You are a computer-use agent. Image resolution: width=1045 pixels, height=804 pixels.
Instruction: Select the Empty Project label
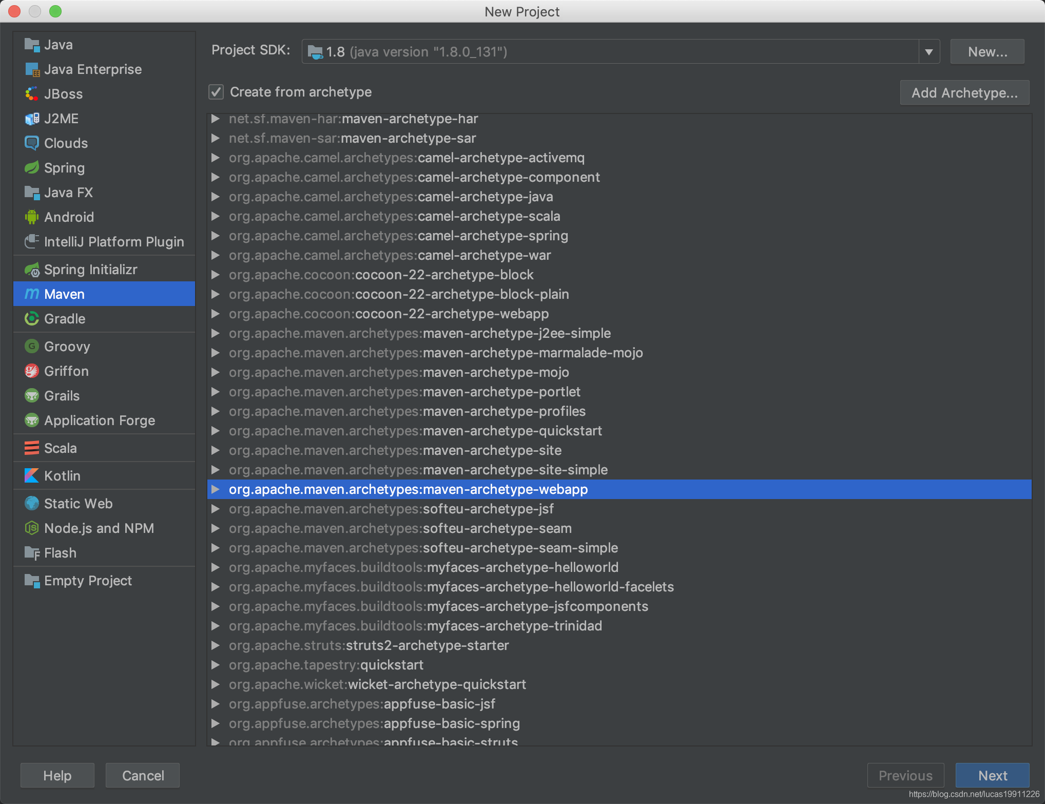(88, 581)
